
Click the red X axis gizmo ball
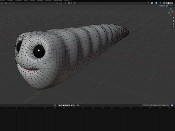tap(174, 12)
